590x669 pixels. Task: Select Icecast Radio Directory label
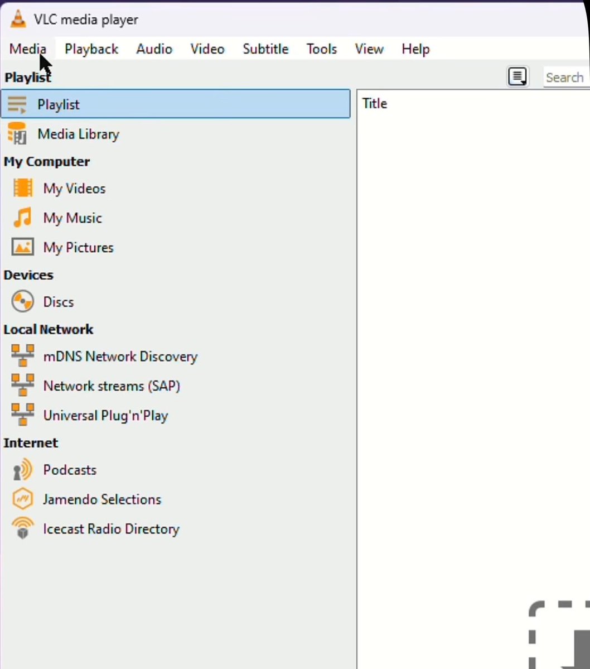112,529
